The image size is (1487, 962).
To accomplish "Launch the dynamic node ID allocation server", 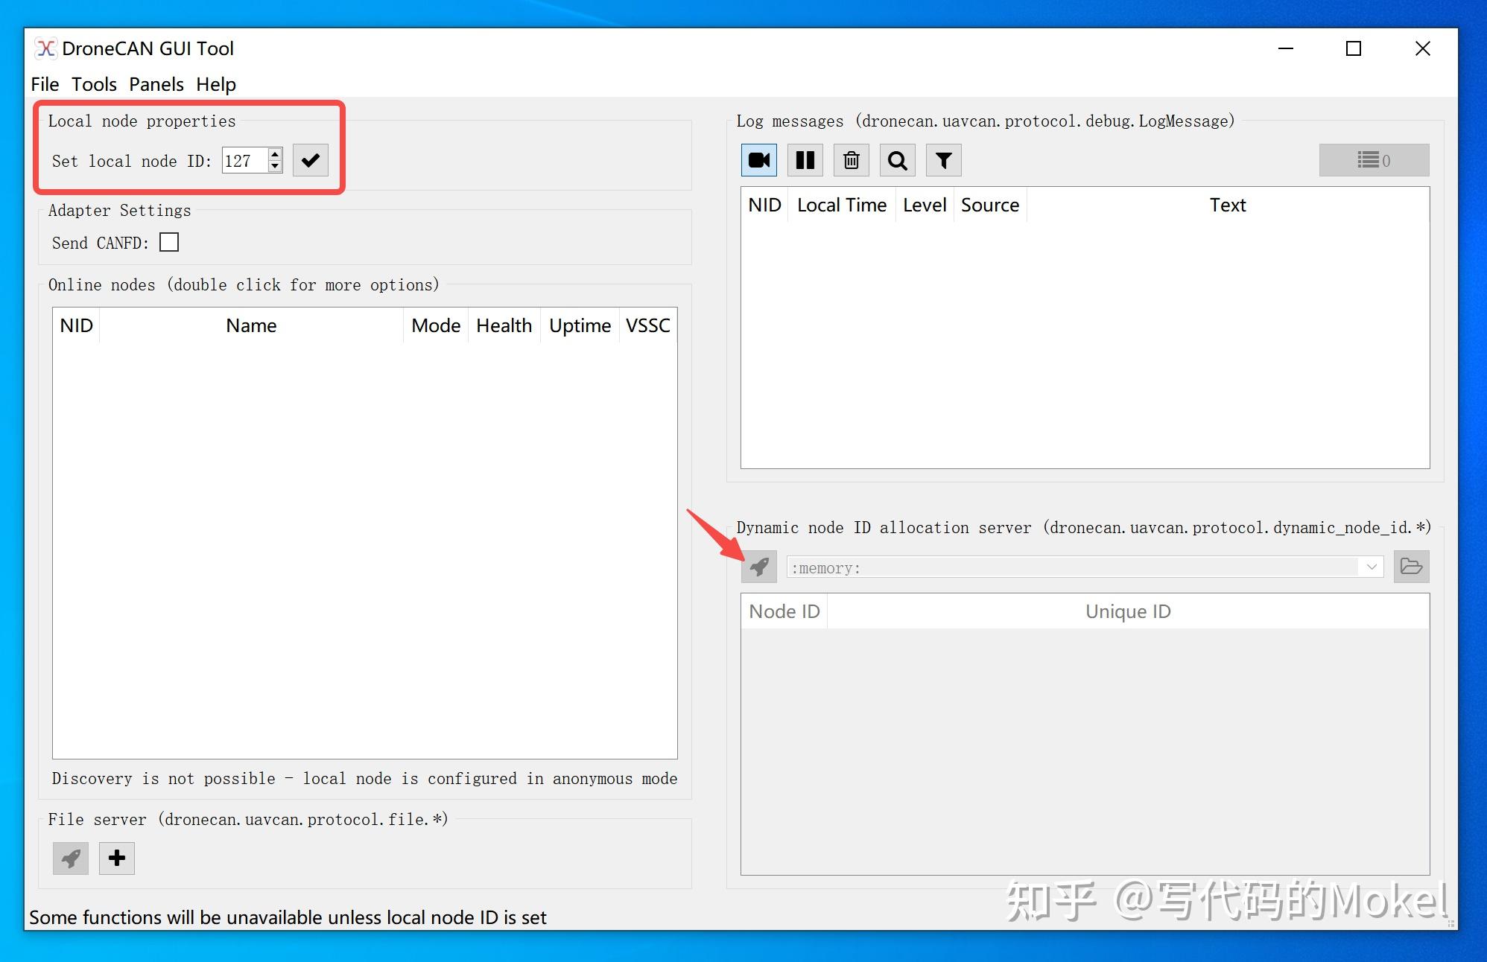I will [759, 566].
